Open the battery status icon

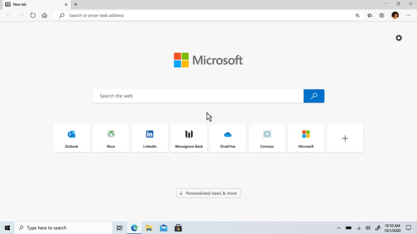point(348,228)
